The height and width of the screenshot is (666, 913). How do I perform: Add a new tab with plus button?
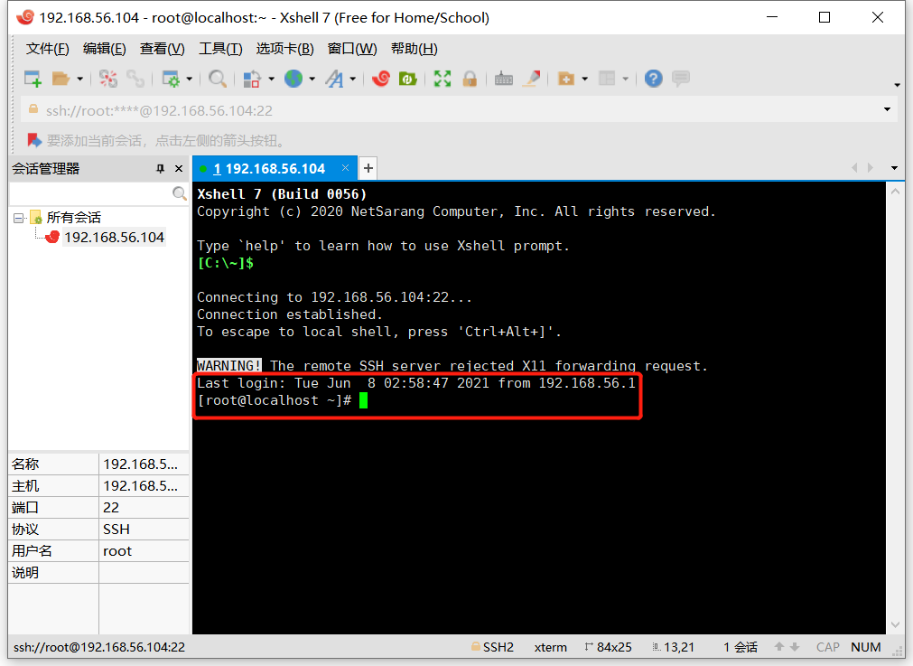click(368, 168)
